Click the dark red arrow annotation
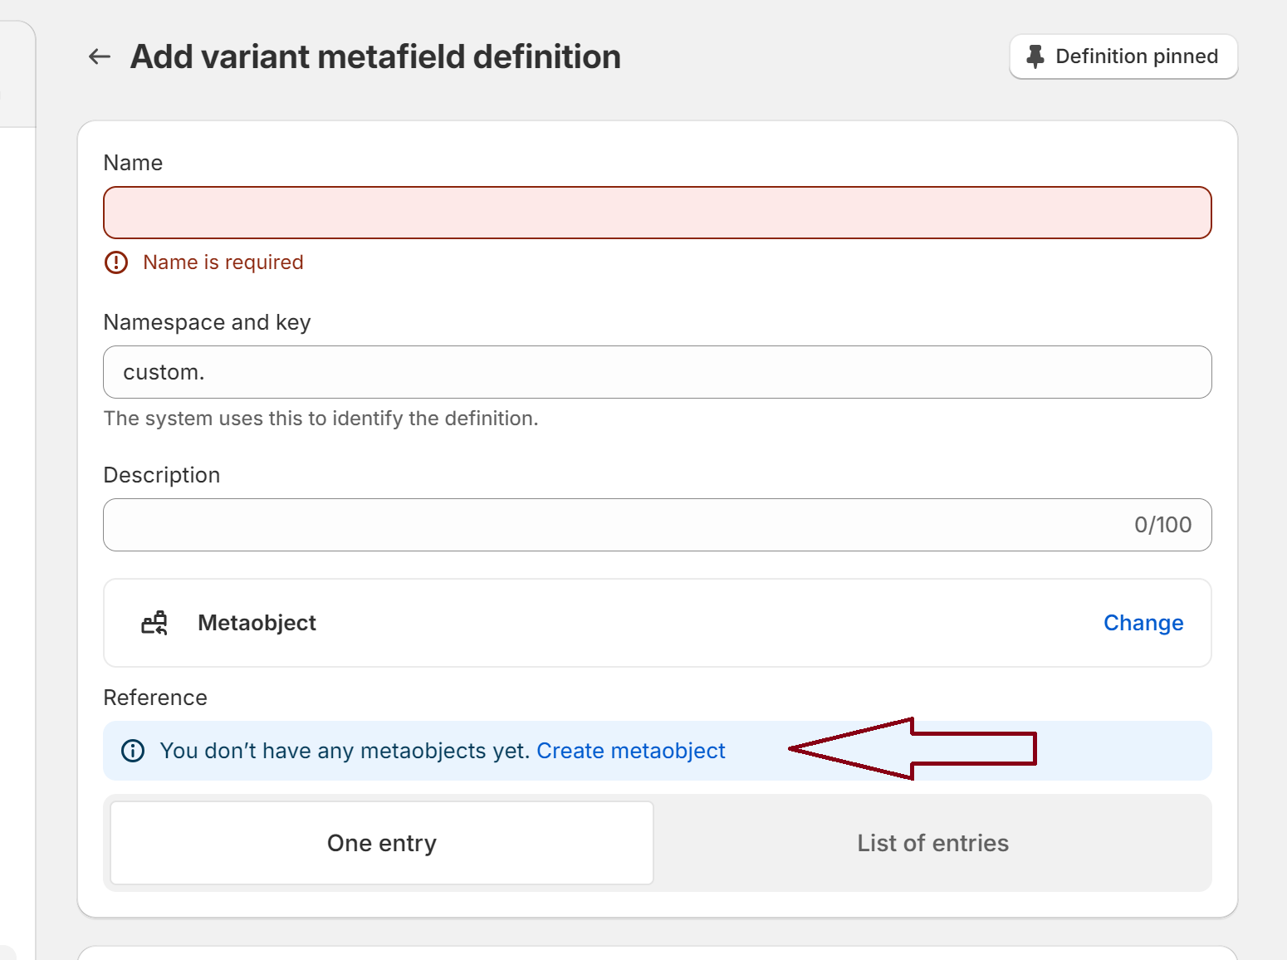This screenshot has width=1287, height=960. pos(912,749)
